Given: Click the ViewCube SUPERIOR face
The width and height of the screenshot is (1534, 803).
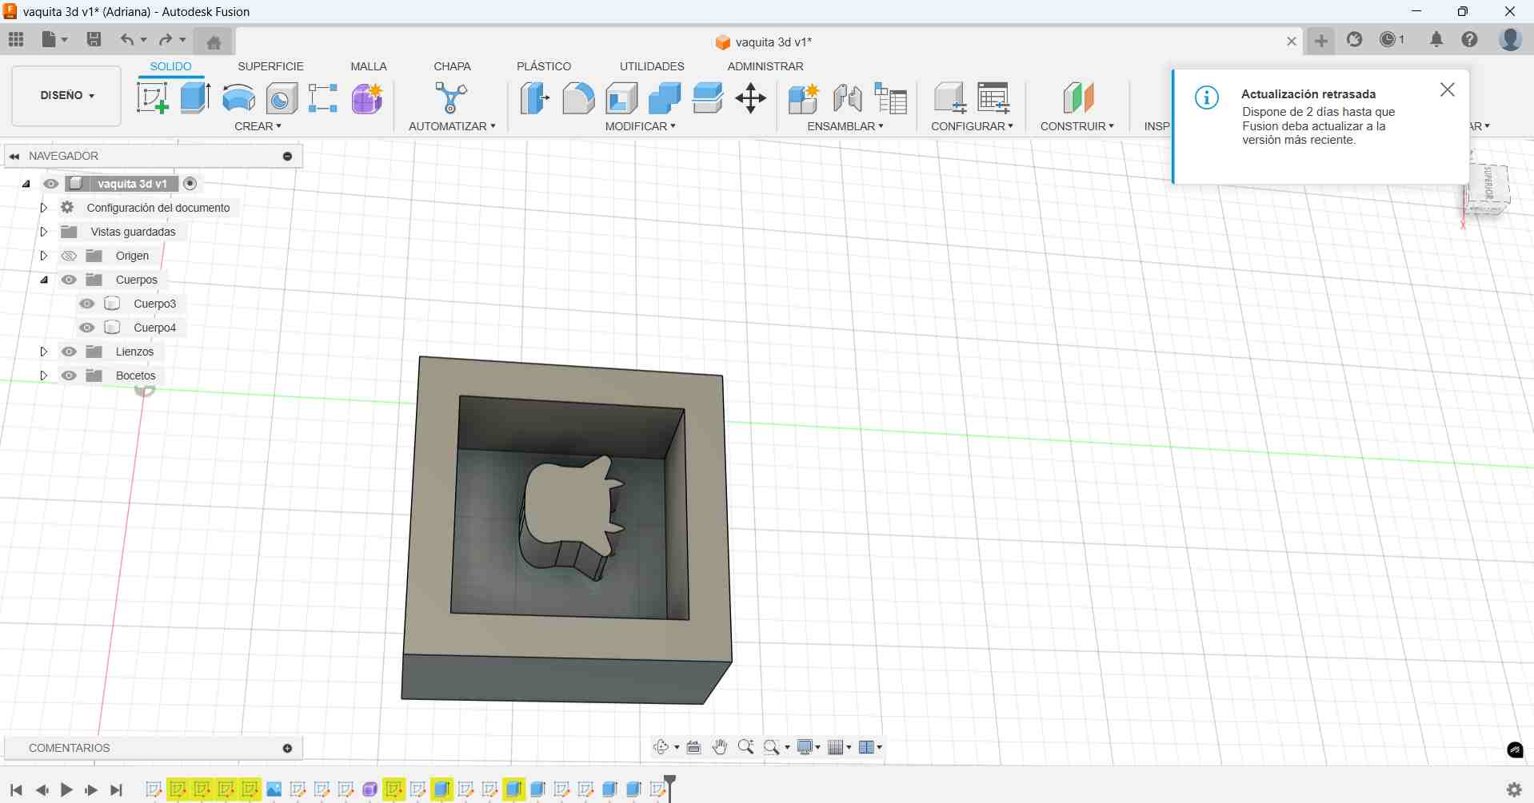Looking at the screenshot, I should [1490, 185].
